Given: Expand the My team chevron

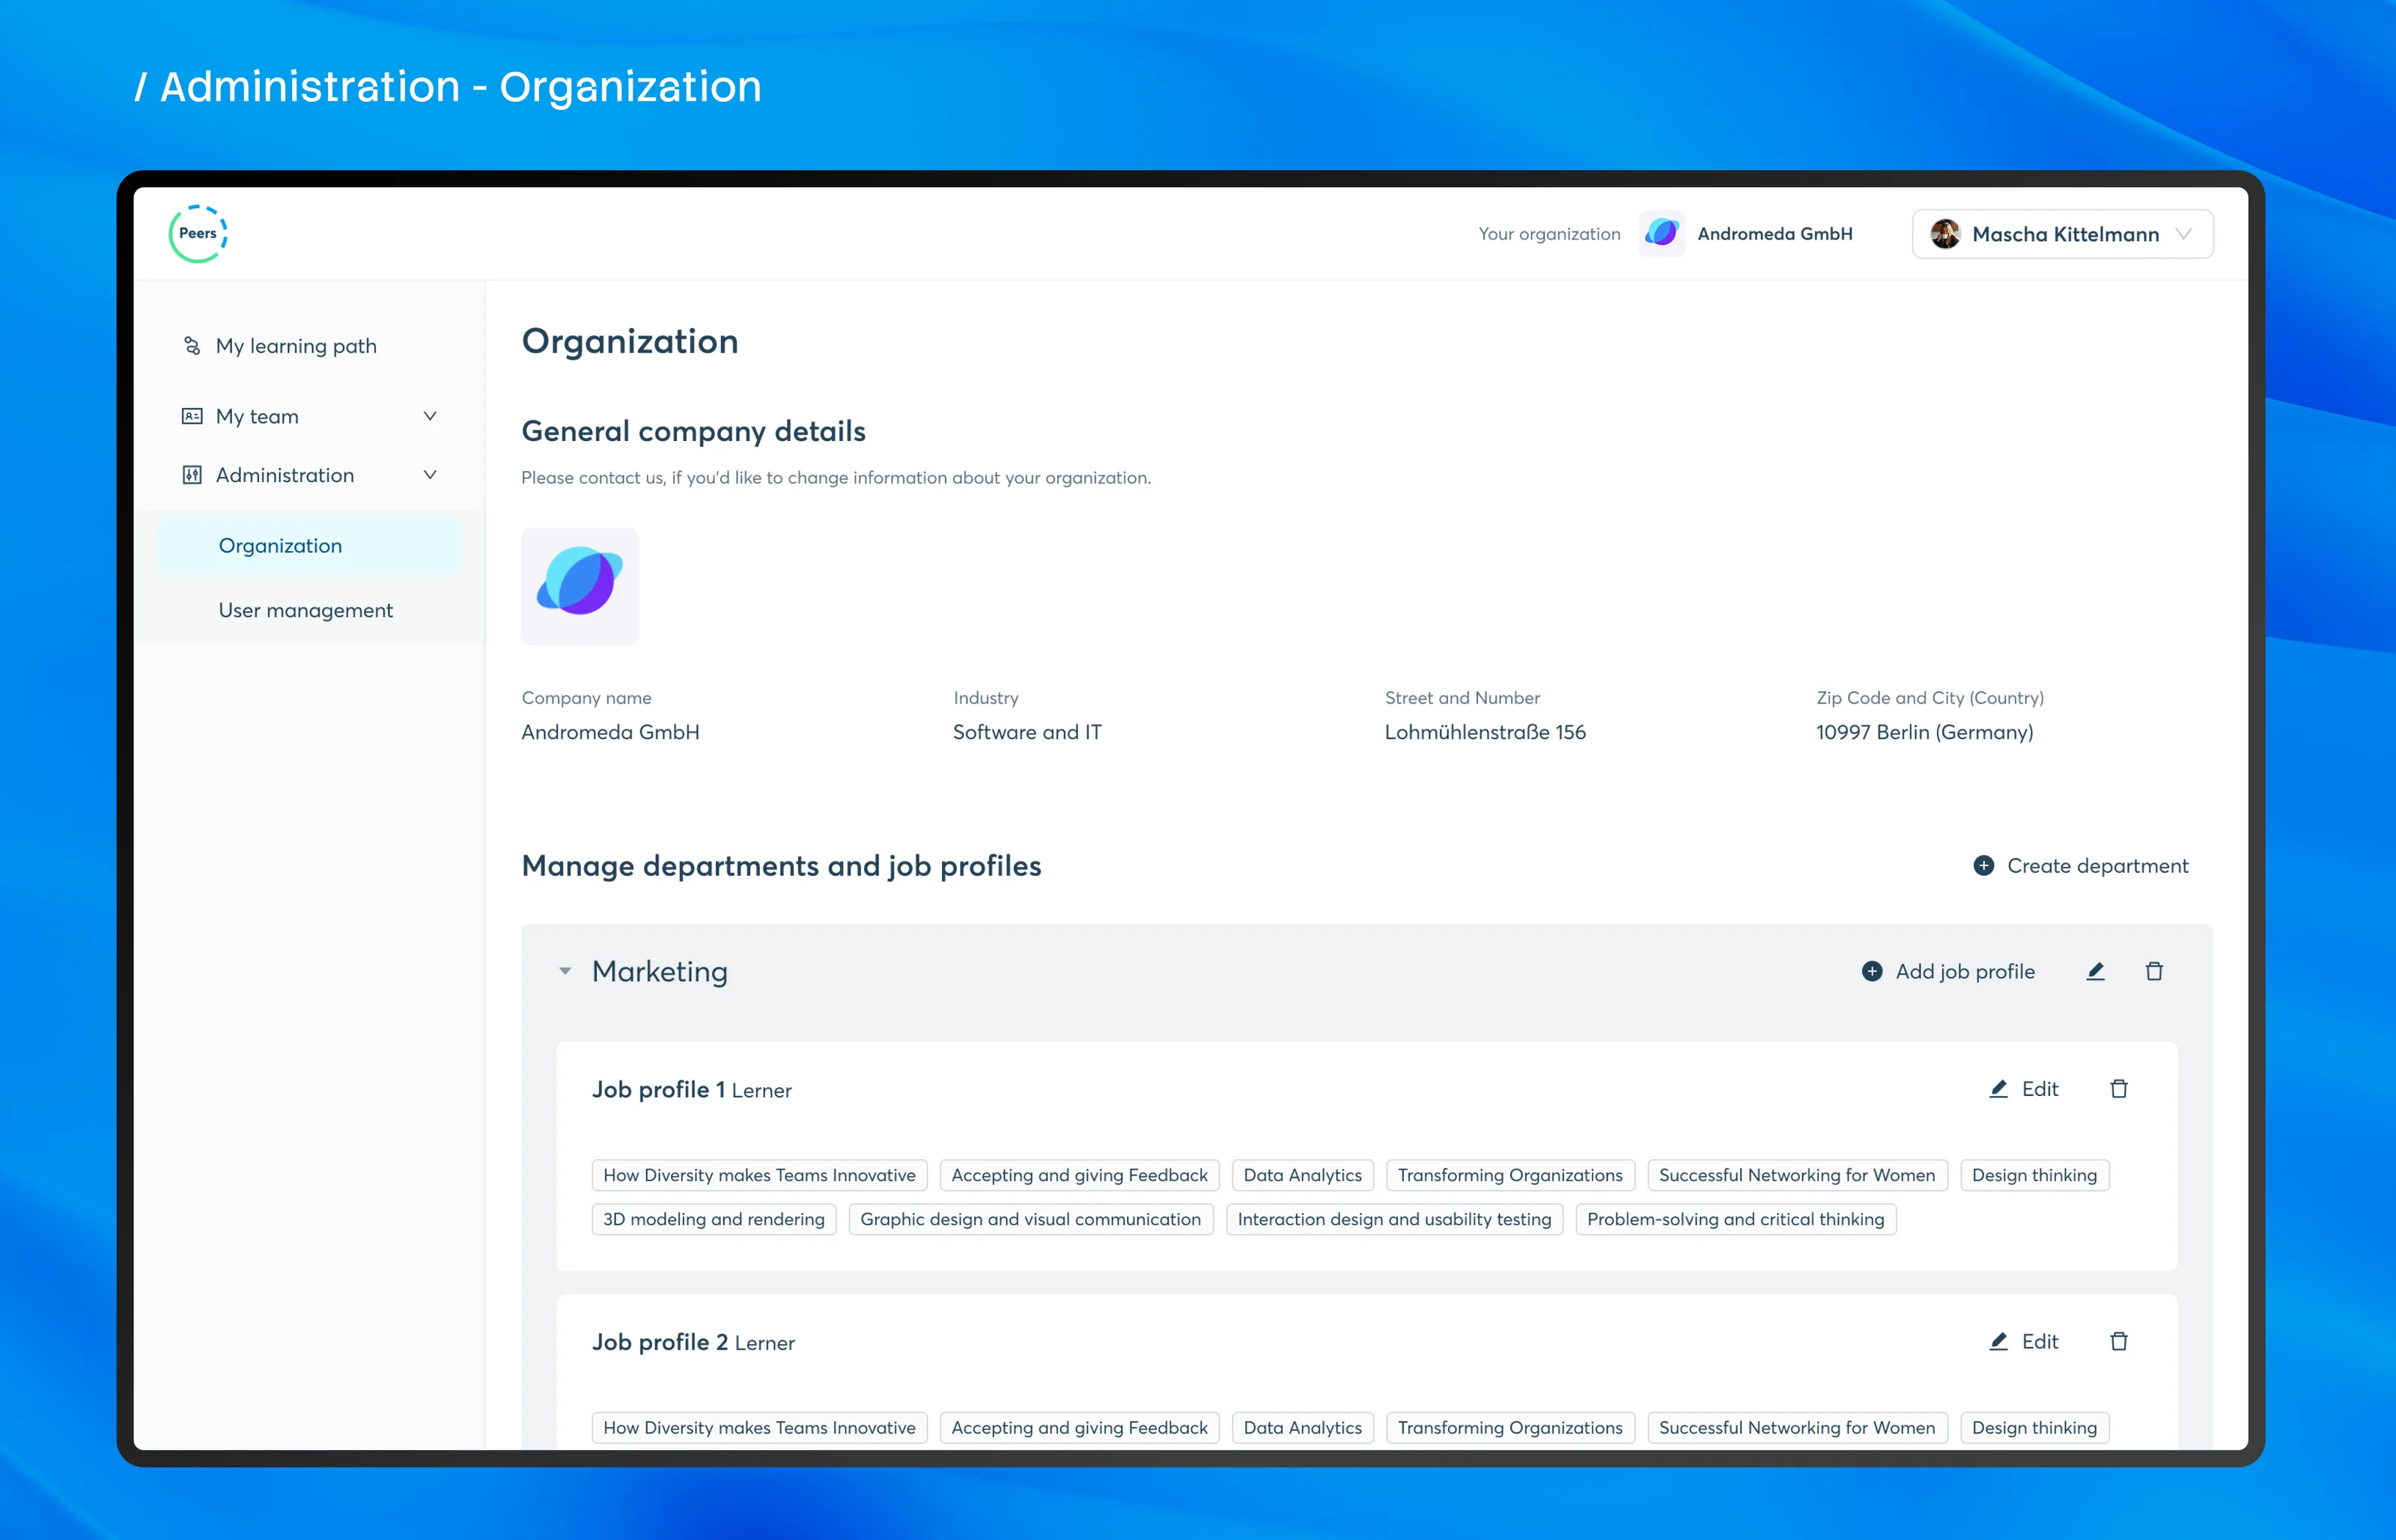Looking at the screenshot, I should pyautogui.click(x=430, y=416).
